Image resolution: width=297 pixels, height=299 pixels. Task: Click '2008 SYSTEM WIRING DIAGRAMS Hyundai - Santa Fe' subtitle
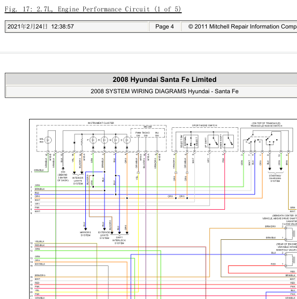pyautogui.click(x=164, y=91)
